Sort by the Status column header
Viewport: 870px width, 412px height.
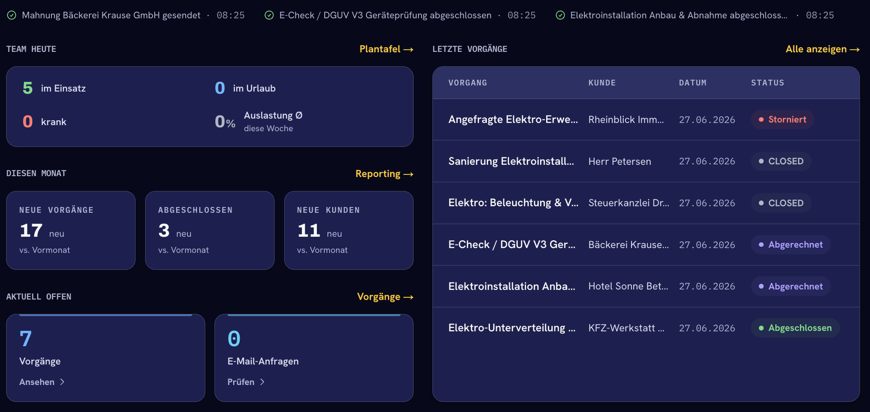tap(768, 83)
